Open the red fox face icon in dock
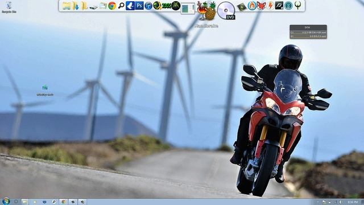Screen dimensions: 364x205 tap(261, 6)
